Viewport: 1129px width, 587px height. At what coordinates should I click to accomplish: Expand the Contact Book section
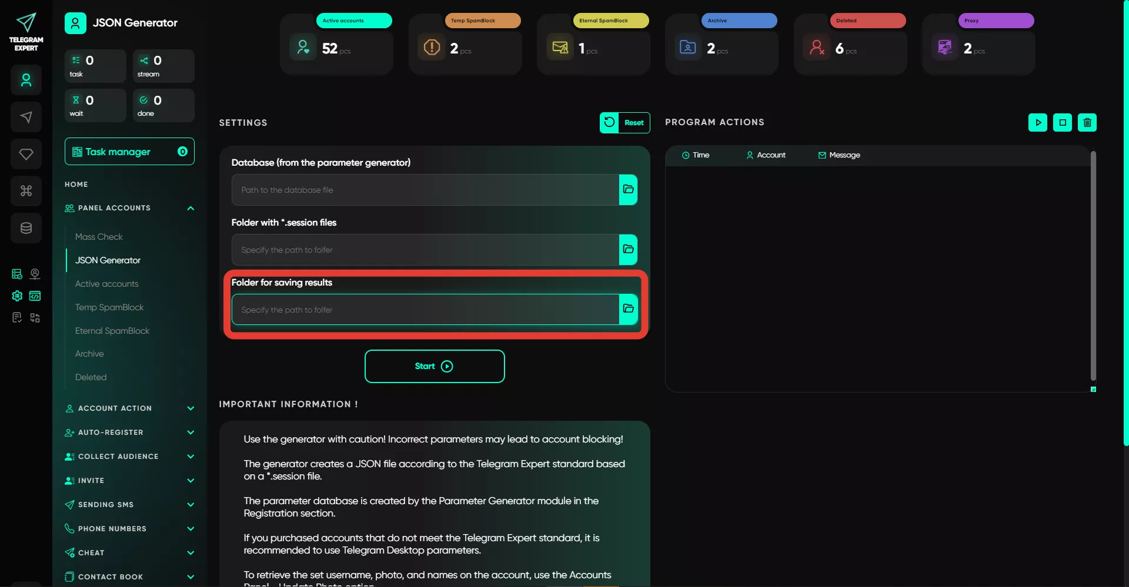tap(191, 577)
